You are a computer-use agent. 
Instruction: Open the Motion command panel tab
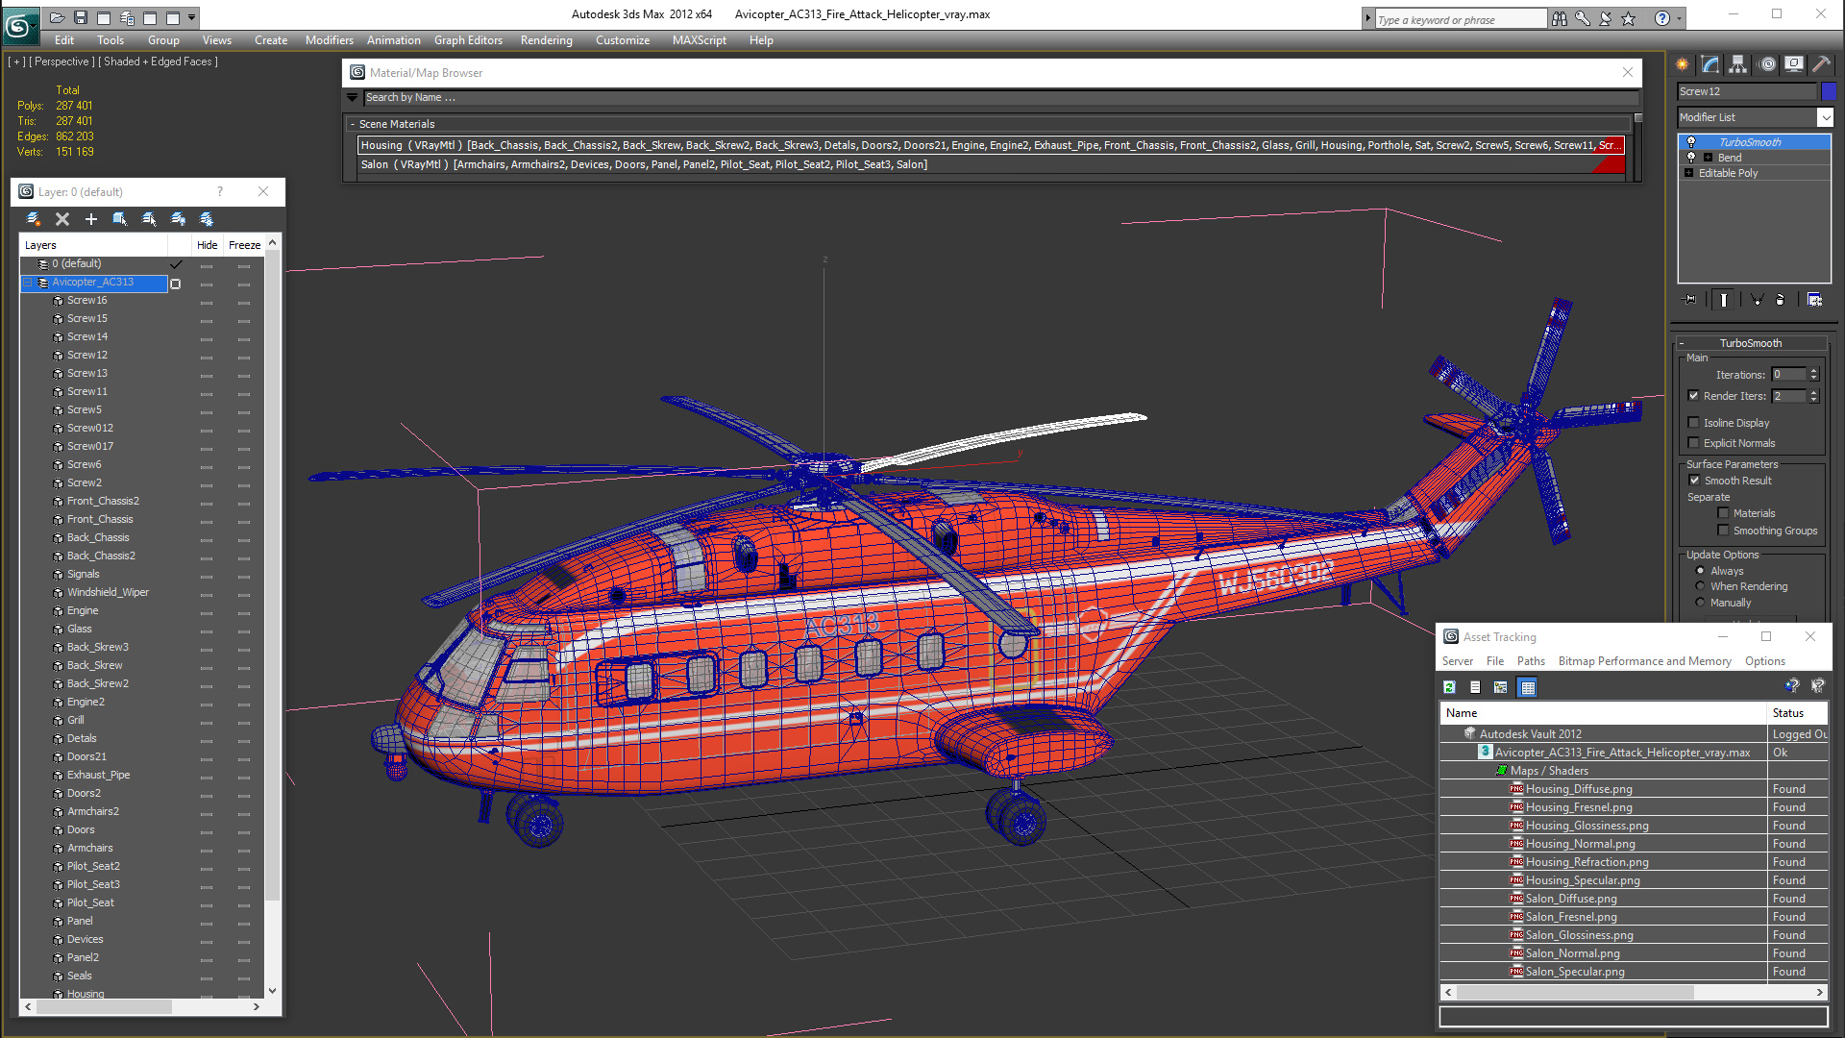pos(1767,64)
